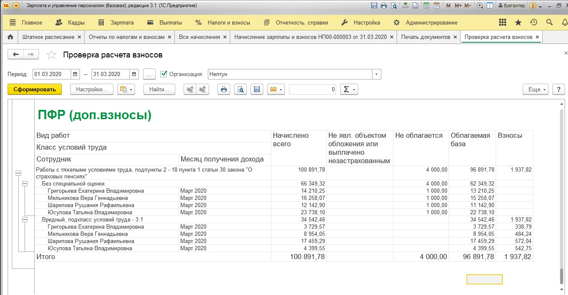The width and height of the screenshot is (568, 295).
Task: Click the M+ memory add button
Action: pyautogui.click(x=458, y=5)
